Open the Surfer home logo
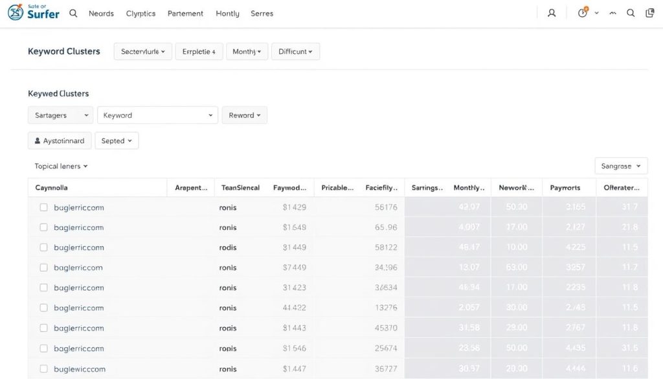This screenshot has width=663, height=379. coord(33,12)
